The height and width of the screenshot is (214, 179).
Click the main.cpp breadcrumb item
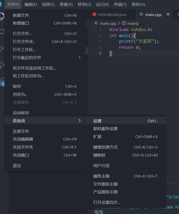pyautogui.click(x=108, y=23)
